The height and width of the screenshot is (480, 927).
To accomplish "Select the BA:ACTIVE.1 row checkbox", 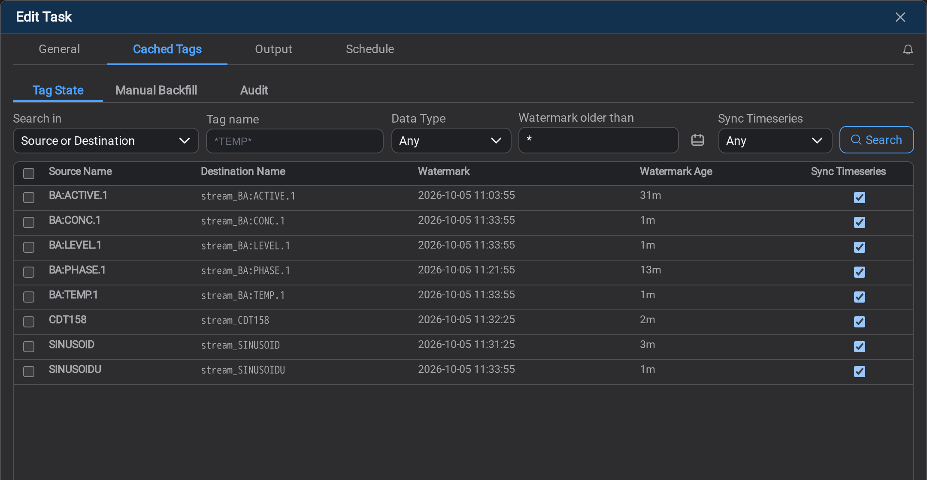I will pos(29,198).
